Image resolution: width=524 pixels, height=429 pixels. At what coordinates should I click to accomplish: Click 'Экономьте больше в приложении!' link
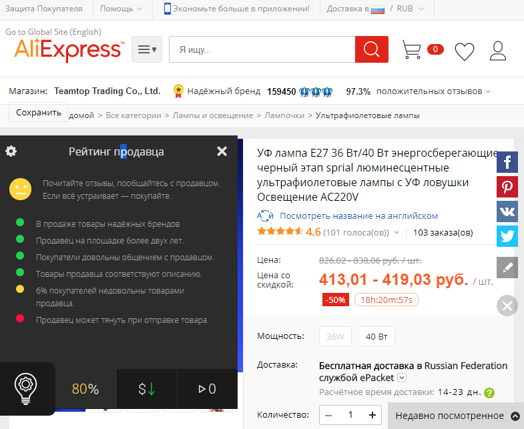pos(241,9)
